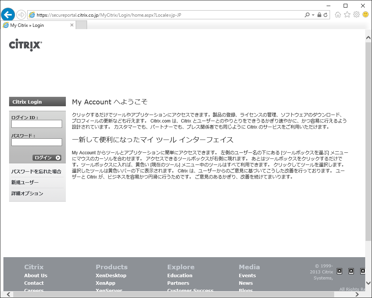Close the My Citrix Login tab
This screenshot has height=298, width=372.
[72, 25]
